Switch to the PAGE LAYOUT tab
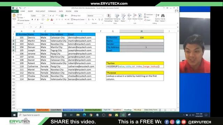 (40, 11)
